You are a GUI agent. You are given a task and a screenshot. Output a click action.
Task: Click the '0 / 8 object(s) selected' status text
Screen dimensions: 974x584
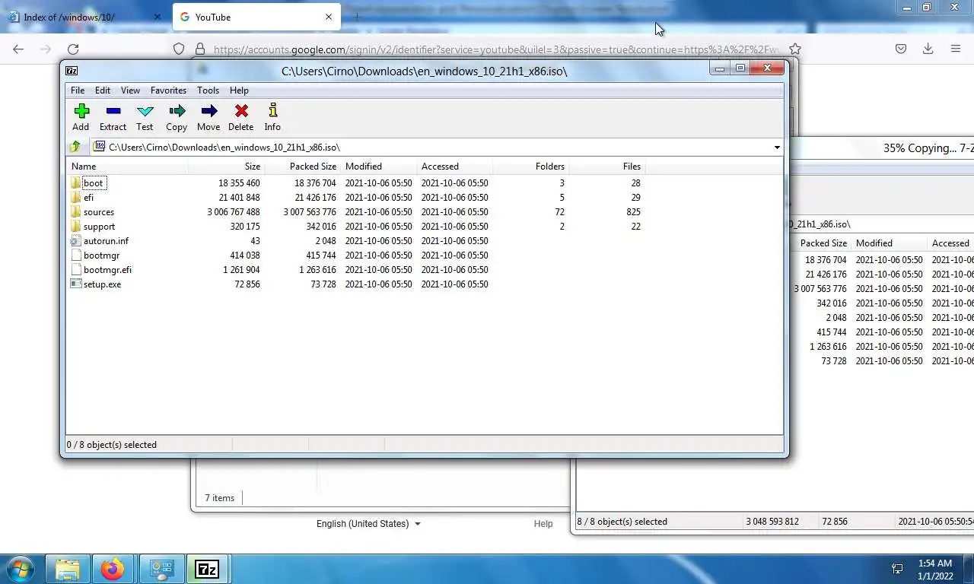112,444
